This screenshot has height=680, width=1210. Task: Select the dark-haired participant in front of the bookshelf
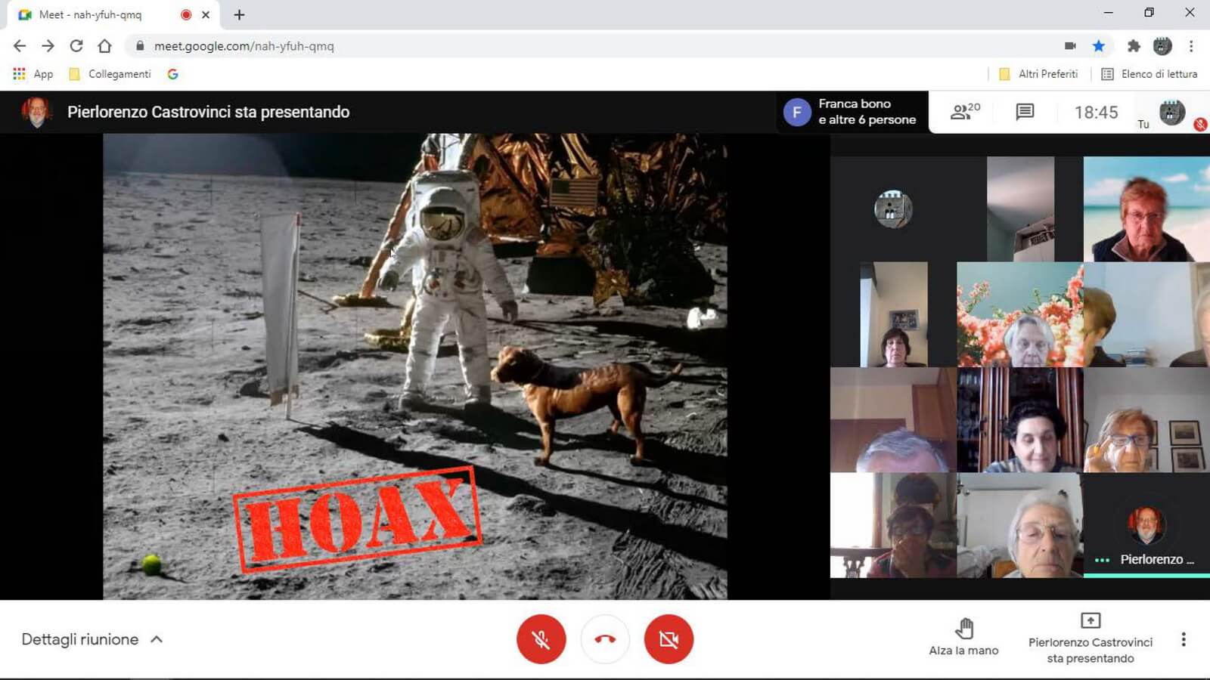coord(1020,420)
